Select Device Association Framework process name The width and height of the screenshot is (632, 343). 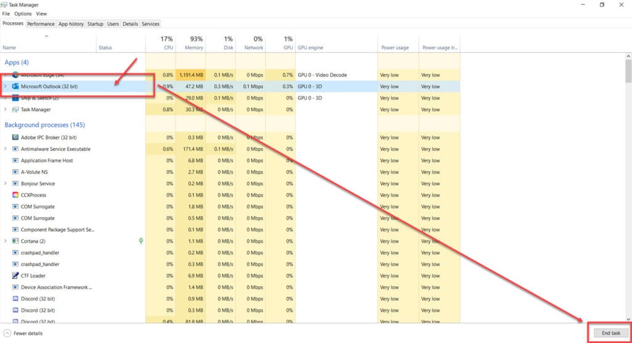tap(56, 287)
